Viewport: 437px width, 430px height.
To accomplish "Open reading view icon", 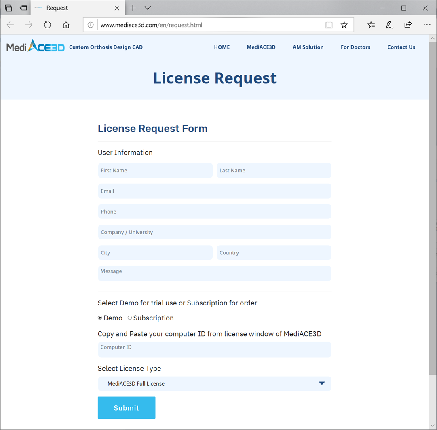I will [x=329, y=25].
